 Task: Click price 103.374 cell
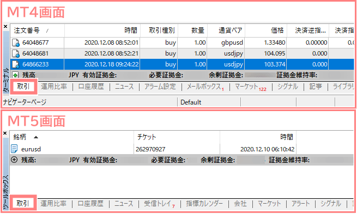tap(275, 64)
